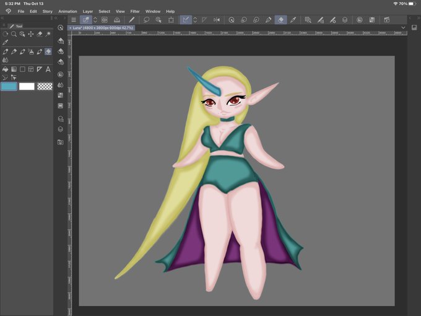This screenshot has width=421, height=316.
Task: Click the lasso selection icon in command bar
Action: 146,20
